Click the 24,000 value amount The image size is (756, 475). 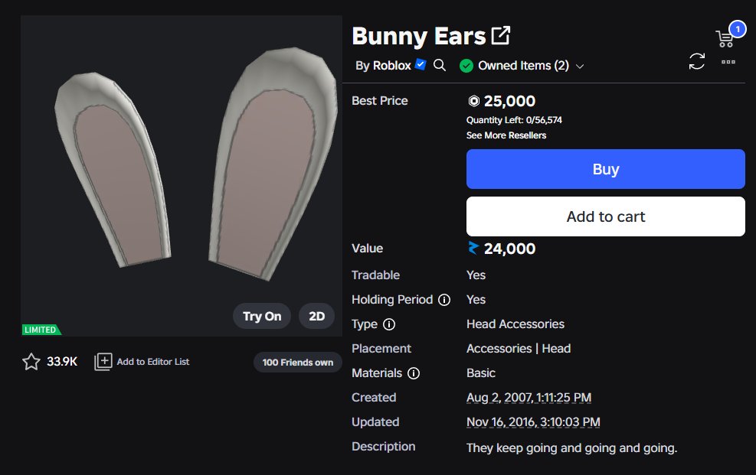pos(509,249)
